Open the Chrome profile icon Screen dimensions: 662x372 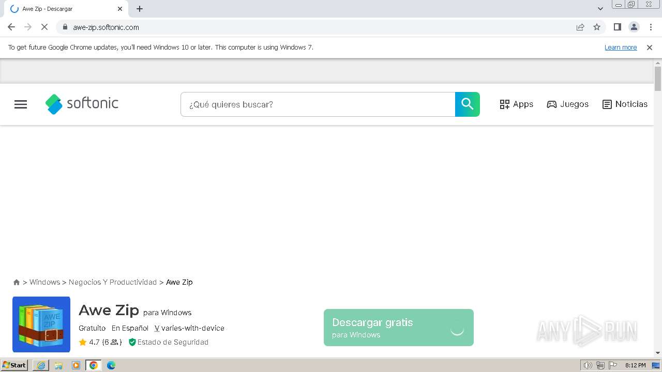pos(634,27)
